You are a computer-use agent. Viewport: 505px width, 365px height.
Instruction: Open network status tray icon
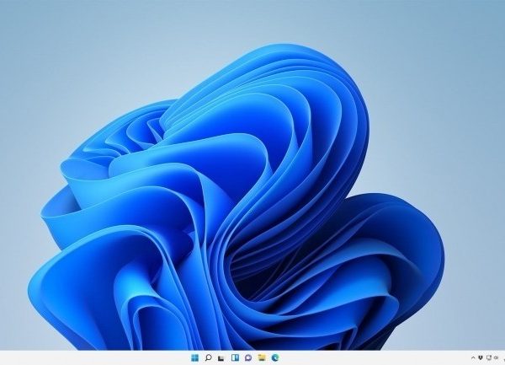pyautogui.click(x=489, y=357)
